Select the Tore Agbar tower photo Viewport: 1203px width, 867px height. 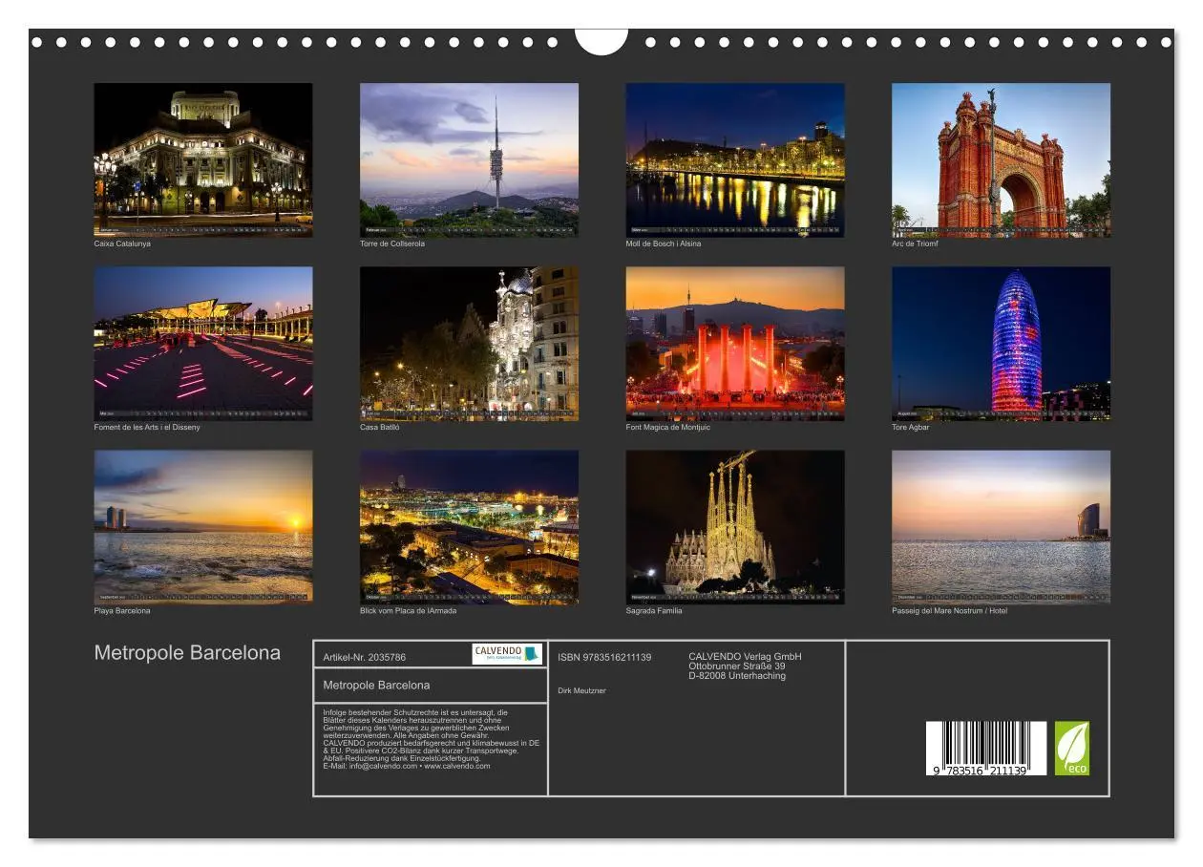(1000, 344)
